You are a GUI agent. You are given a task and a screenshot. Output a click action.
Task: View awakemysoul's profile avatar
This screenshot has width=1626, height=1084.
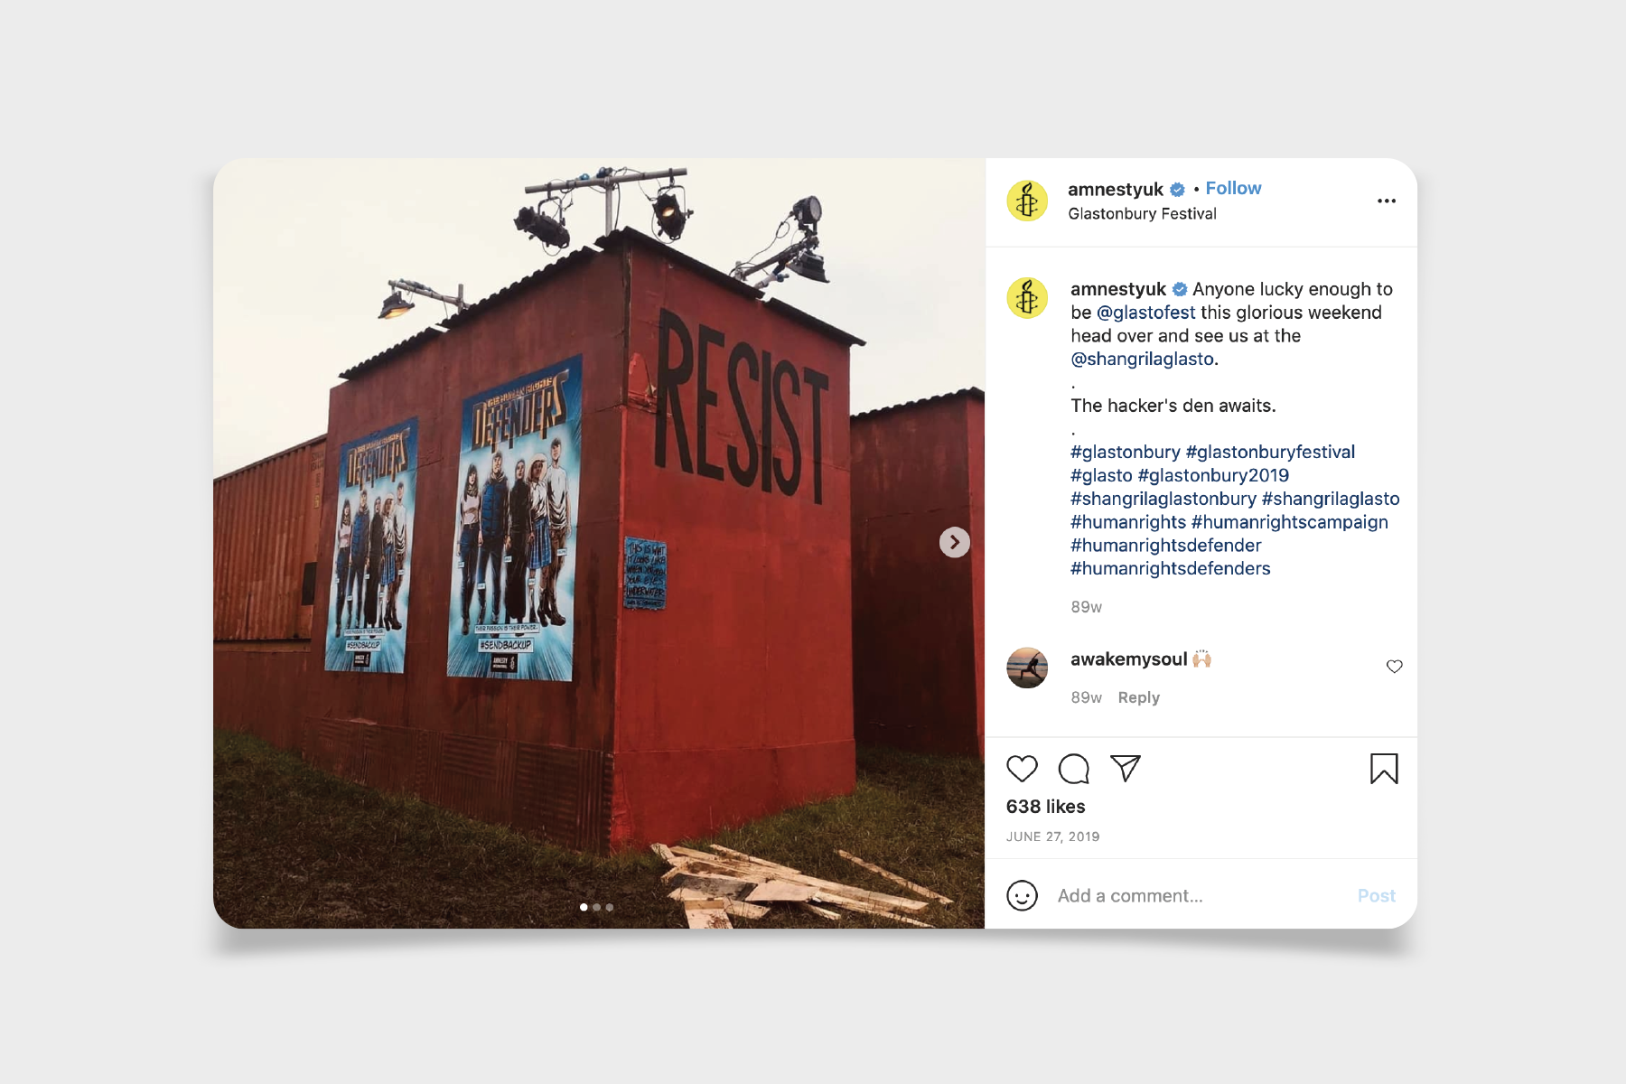[x=1027, y=668]
